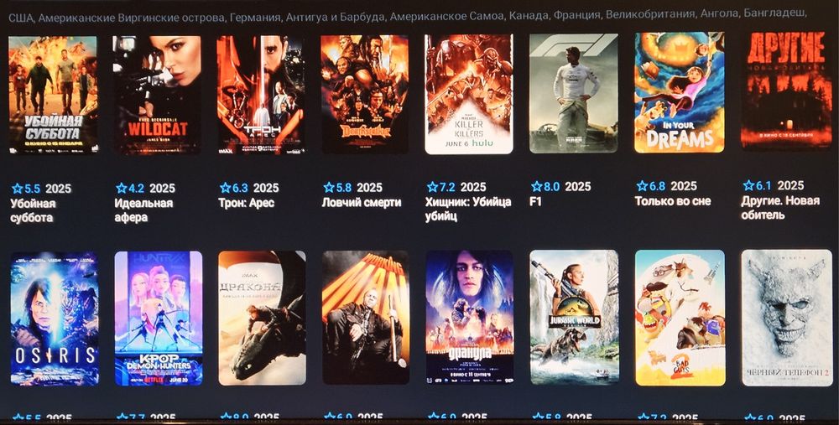
Task: Click the countries list text starting with США
Action: [x=408, y=17]
